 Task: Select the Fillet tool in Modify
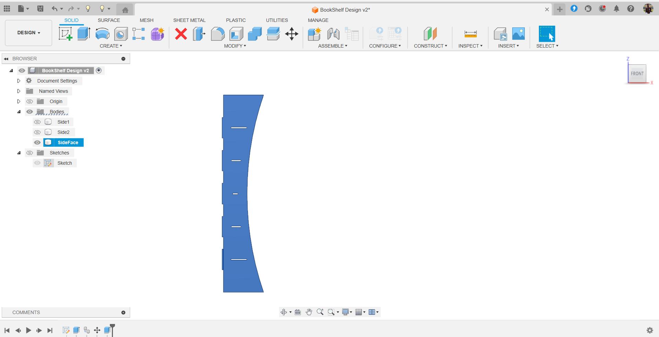pyautogui.click(x=218, y=34)
